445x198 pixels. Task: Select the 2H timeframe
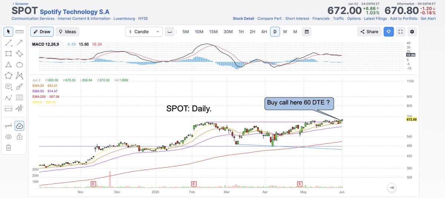(x=253, y=32)
